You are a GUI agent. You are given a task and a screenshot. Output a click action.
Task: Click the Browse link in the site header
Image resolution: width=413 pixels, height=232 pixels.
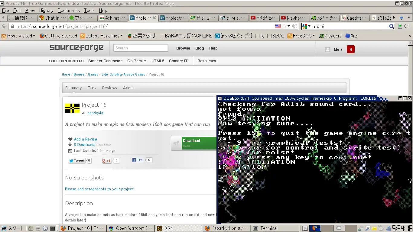[x=183, y=48]
